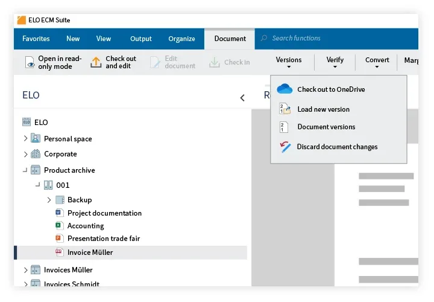The height and width of the screenshot is (302, 434).
Task: Click the Discard document changes pencil icon
Action: tap(285, 147)
